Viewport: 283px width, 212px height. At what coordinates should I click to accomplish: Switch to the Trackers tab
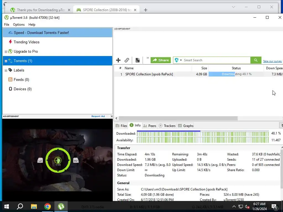(167, 126)
